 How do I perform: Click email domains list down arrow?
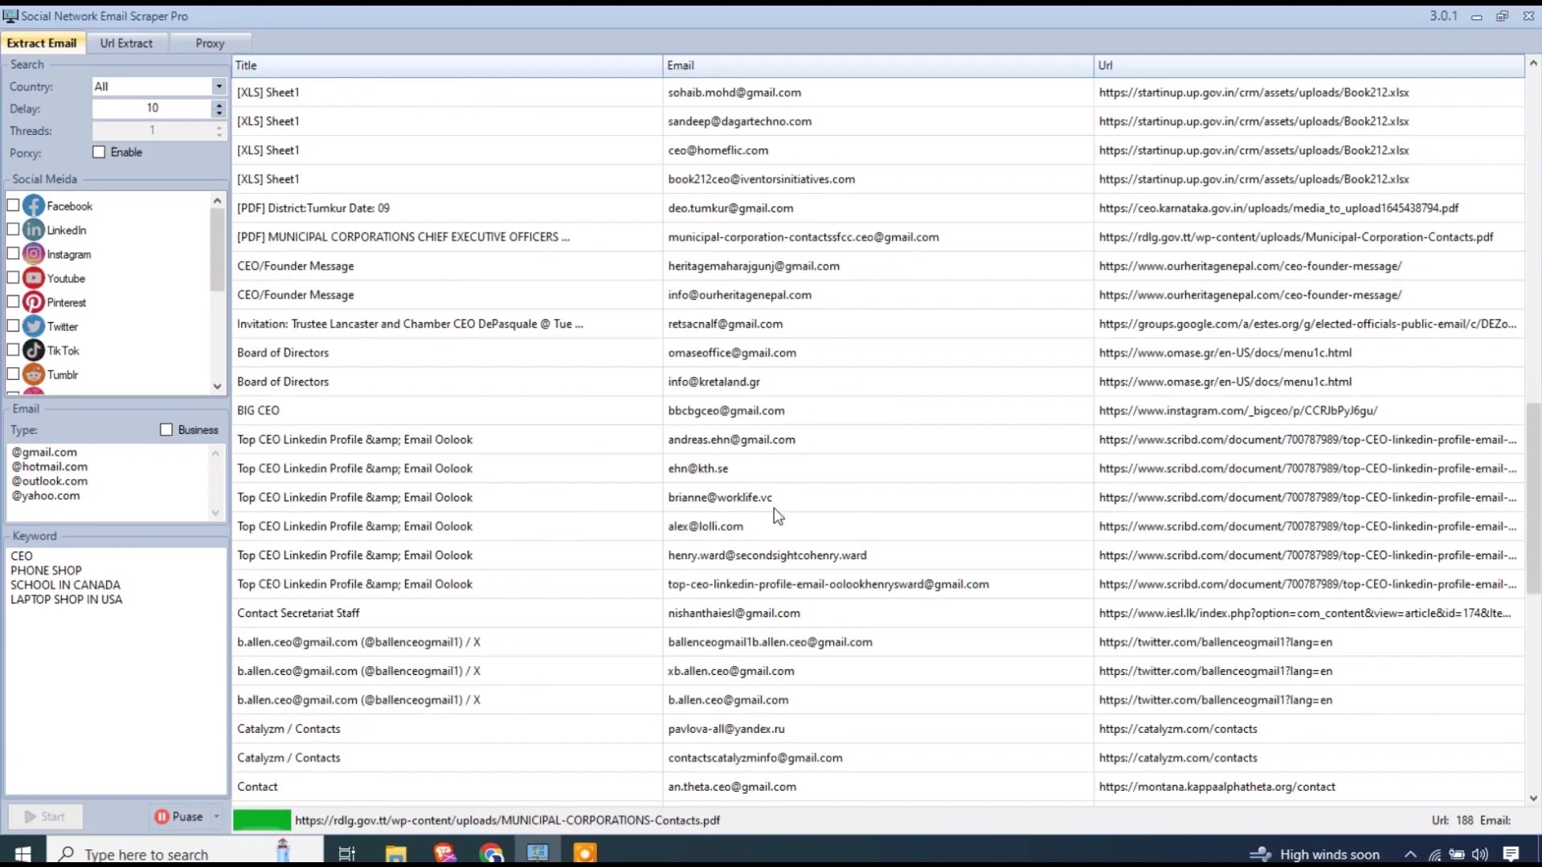(215, 513)
